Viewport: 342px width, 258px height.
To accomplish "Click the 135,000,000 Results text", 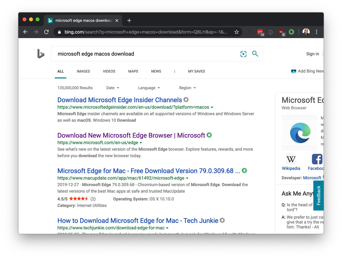I will [x=75, y=88].
